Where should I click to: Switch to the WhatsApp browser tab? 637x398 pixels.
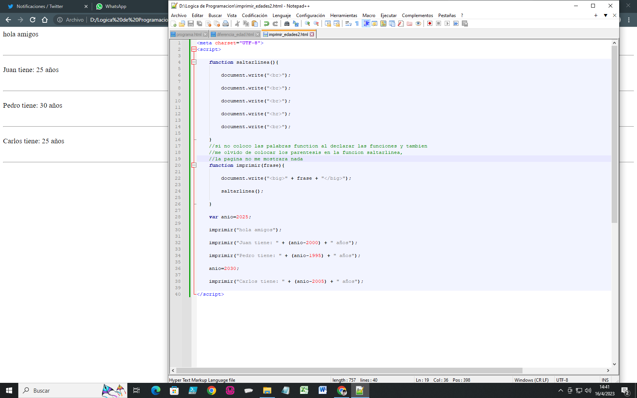pos(116,6)
